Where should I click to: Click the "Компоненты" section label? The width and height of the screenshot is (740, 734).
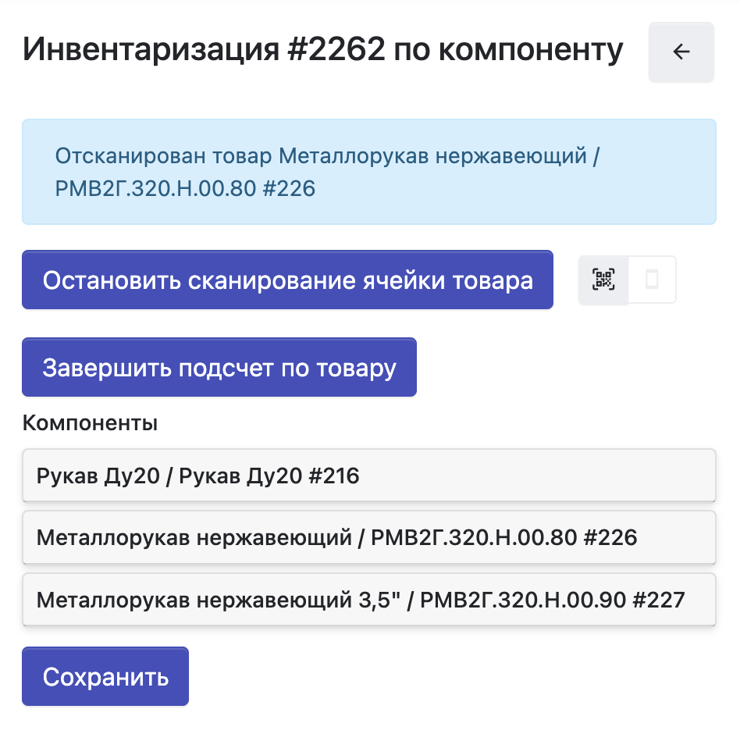(90, 423)
